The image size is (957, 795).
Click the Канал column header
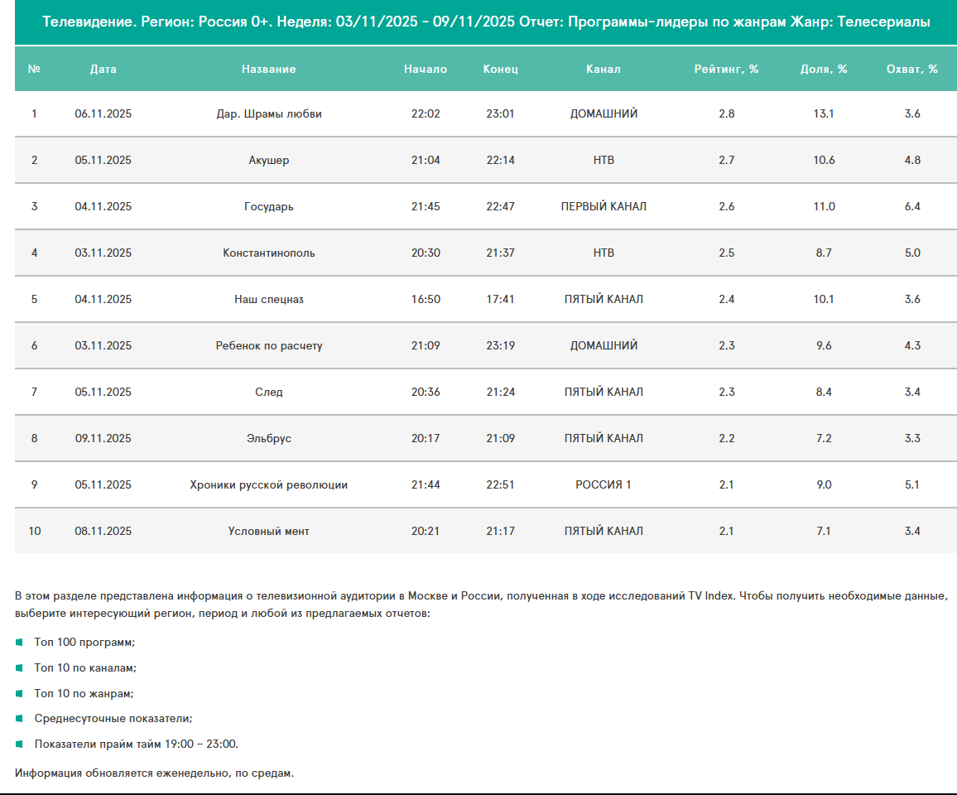point(603,69)
